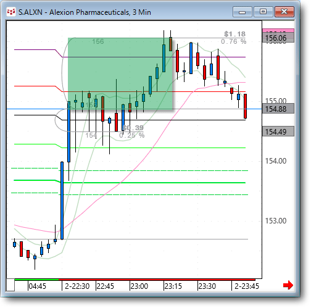Click the 23:30 time axis label
Screen dimensions: 311x308
point(207,286)
